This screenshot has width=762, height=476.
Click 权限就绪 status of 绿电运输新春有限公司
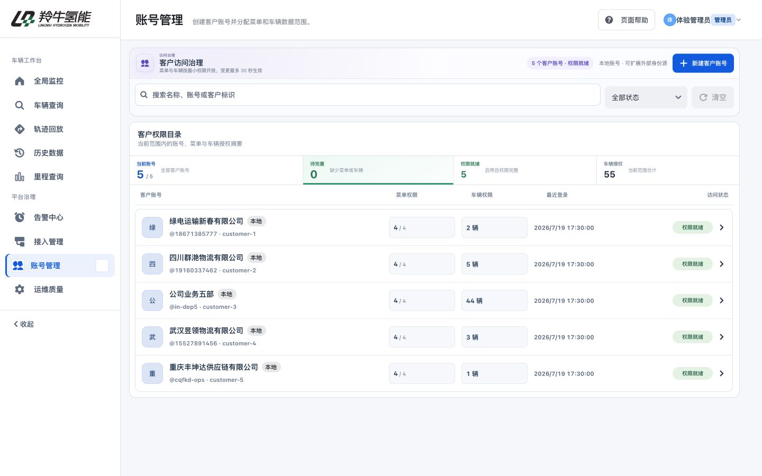pos(693,227)
